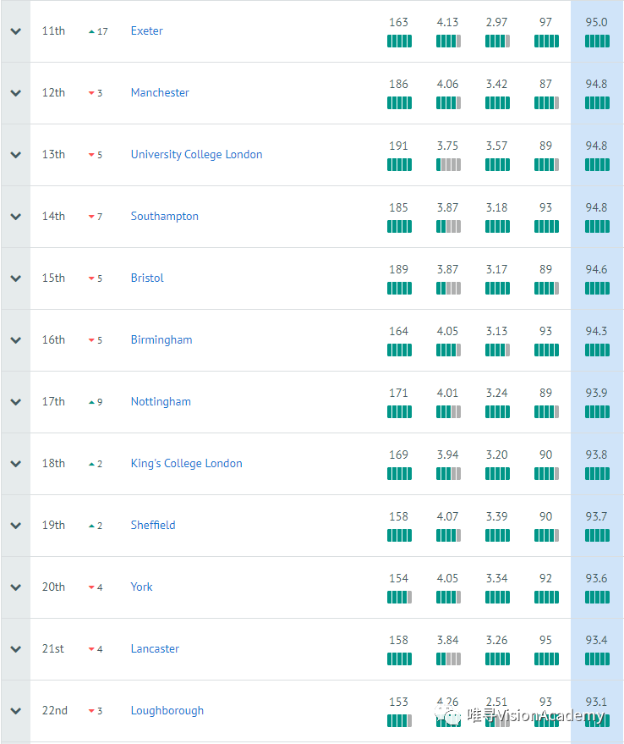This screenshot has height=744, width=624.
Task: Expand the Sheffield row chevron
Action: pos(16,526)
